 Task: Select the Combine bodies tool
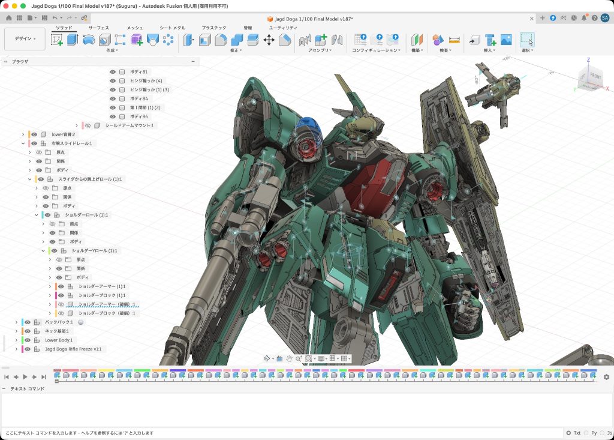(237, 40)
